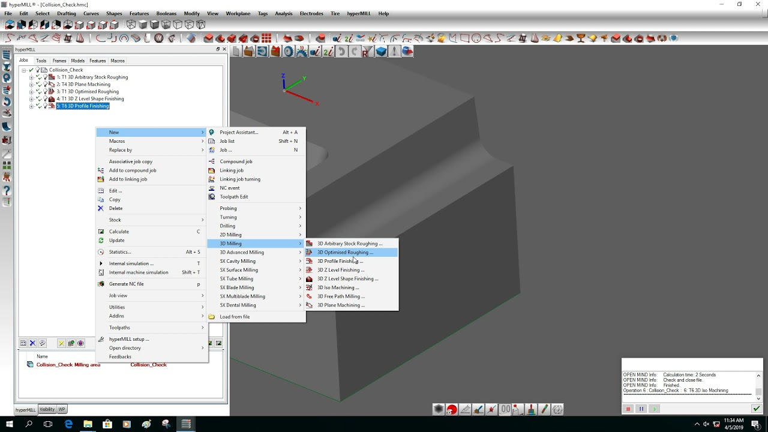Choose 3D Iso Machining from the submenu

click(351, 287)
